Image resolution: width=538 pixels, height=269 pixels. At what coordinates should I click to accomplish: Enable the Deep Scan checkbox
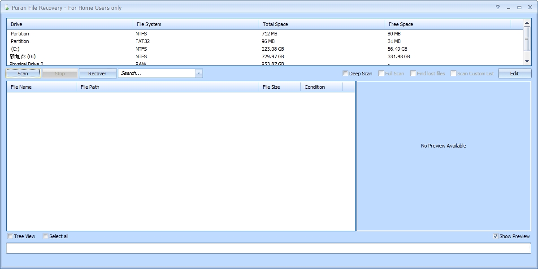(346, 74)
